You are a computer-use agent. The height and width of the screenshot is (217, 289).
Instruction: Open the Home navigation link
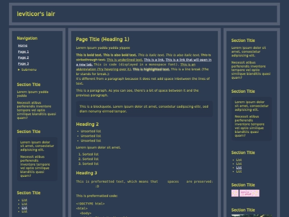pos(22,46)
